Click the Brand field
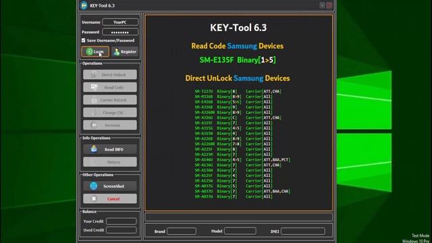Screen dimensions: 432x243 pyautogui.click(x=182, y=231)
